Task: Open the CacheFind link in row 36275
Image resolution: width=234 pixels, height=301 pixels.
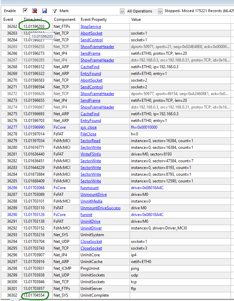Action: pyautogui.click(x=90, y=114)
